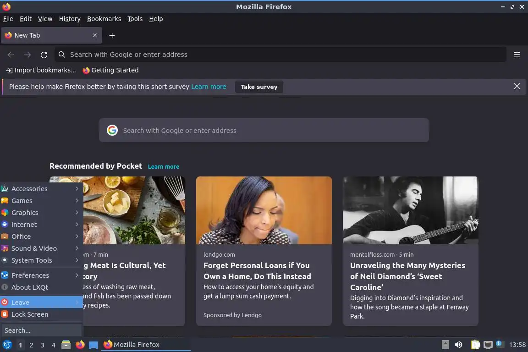The width and height of the screenshot is (528, 352).
Task: Click the page center Google search box
Action: (x=264, y=130)
